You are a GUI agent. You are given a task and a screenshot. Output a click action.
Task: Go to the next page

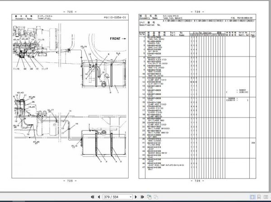136,197
